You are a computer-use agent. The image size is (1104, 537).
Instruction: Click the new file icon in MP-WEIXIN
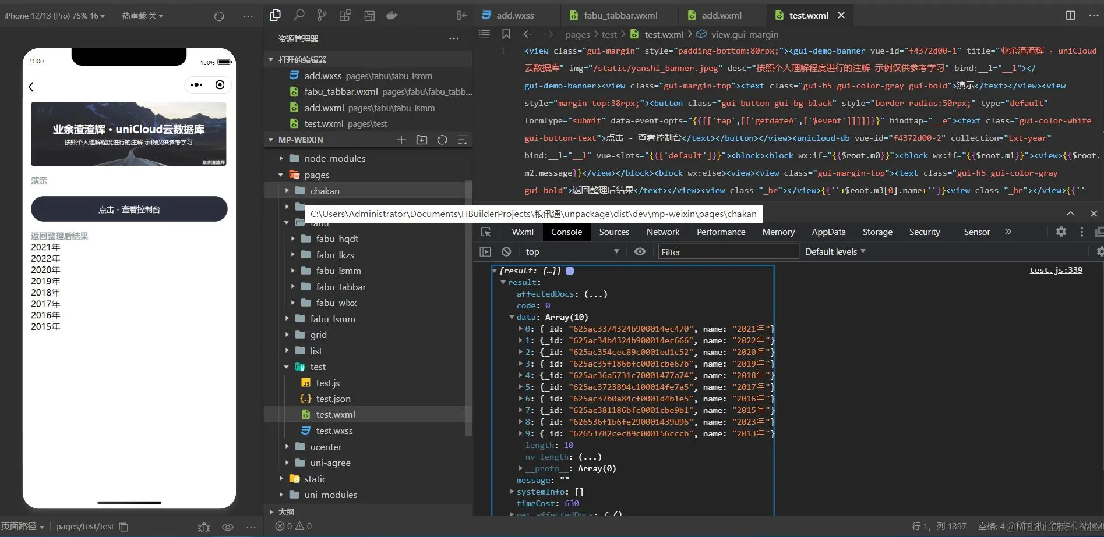point(401,140)
